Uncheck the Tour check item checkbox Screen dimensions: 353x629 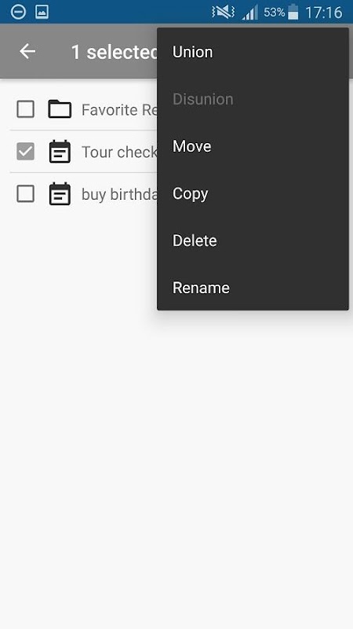coord(25,152)
